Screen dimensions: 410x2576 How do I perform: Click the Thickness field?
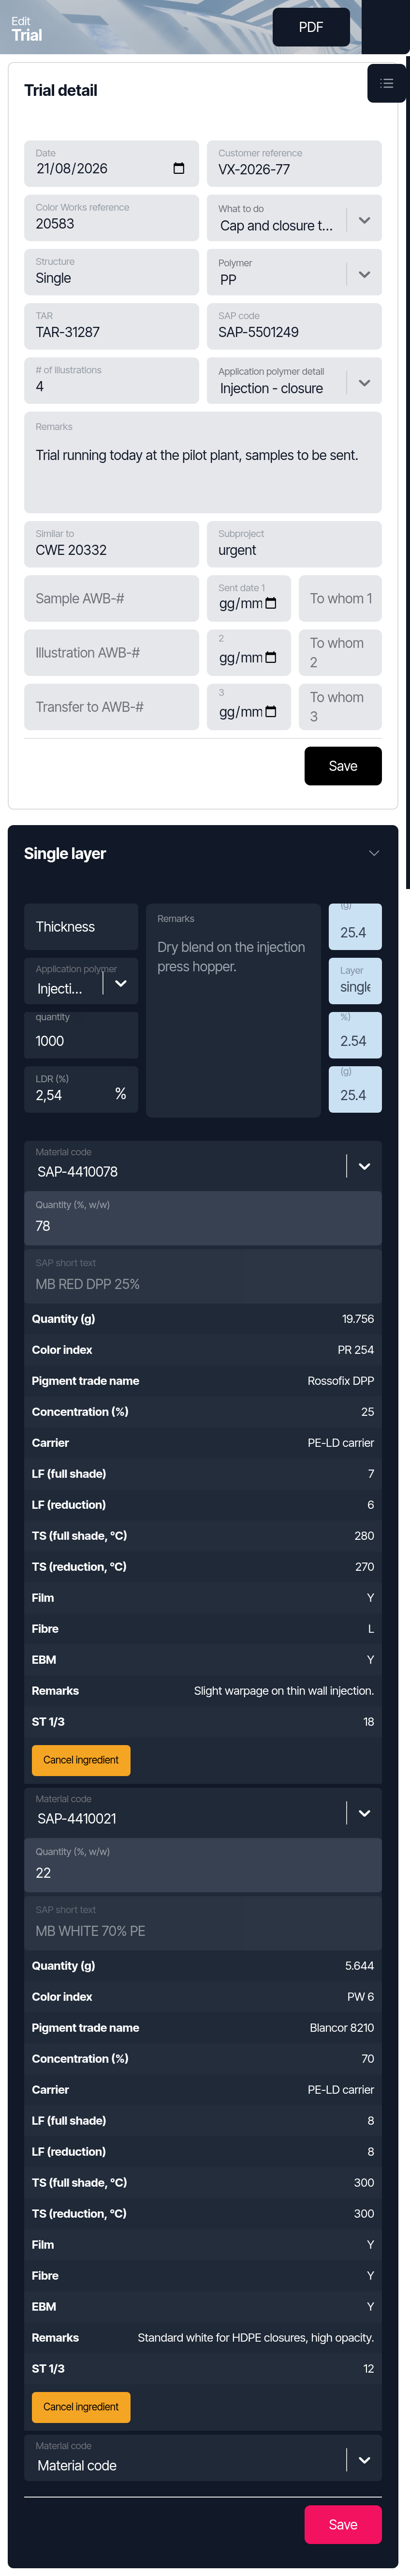pyautogui.click(x=81, y=927)
